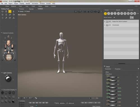
Task: Select the Scale editing tool
Action: tap(3, 15)
